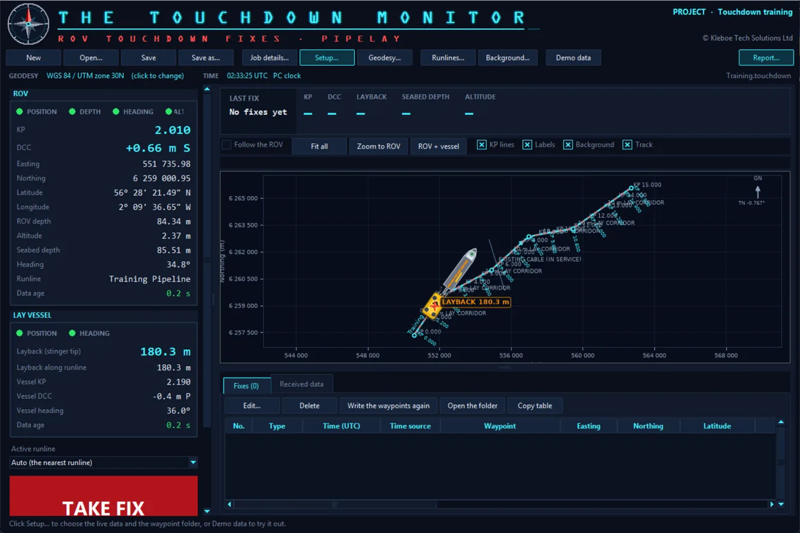Click the PC clock time source text

[x=287, y=75]
